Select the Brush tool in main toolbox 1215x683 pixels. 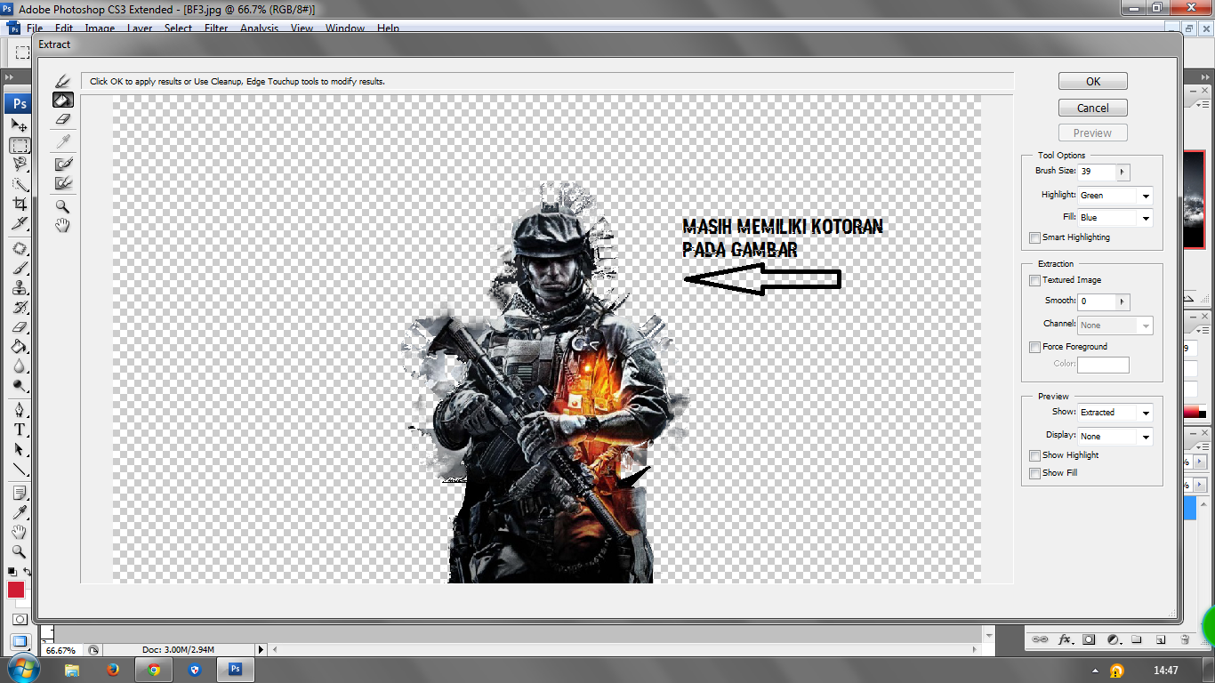[19, 269]
